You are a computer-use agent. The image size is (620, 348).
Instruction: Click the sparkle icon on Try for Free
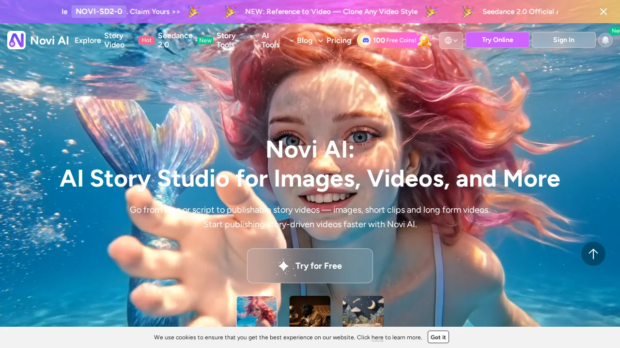[x=283, y=266]
